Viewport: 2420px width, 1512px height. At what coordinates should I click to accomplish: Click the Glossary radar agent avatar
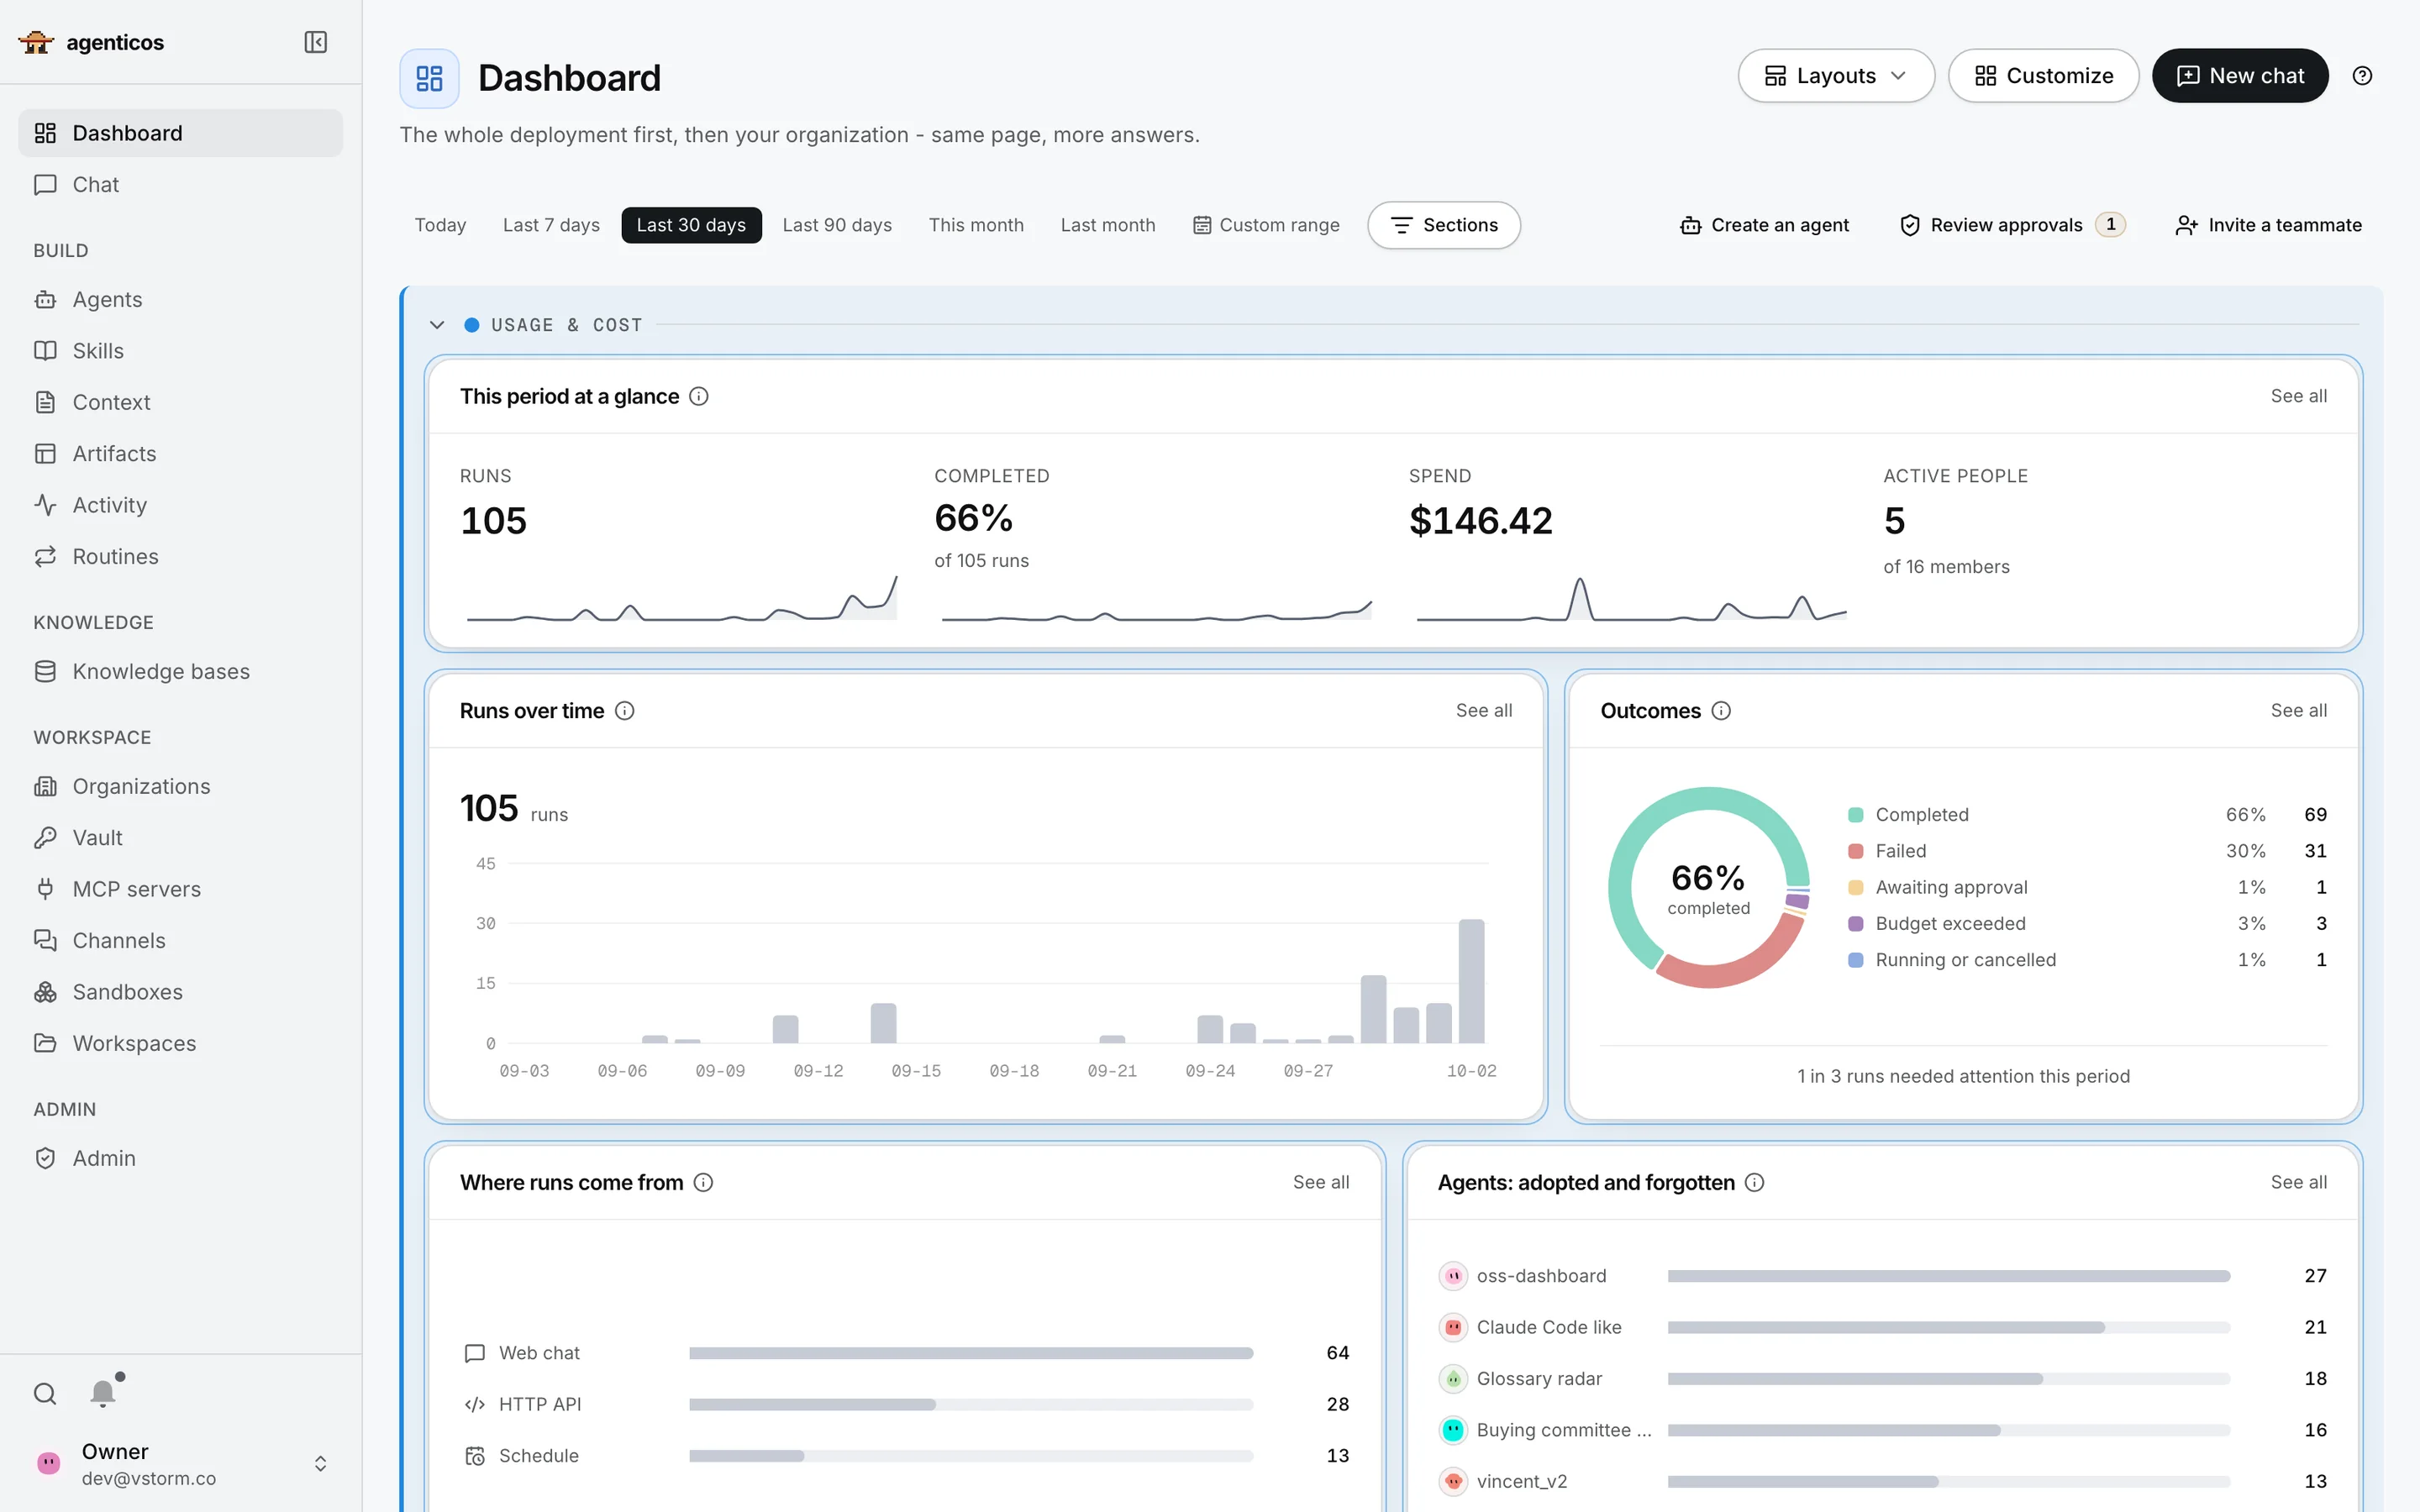click(1453, 1379)
